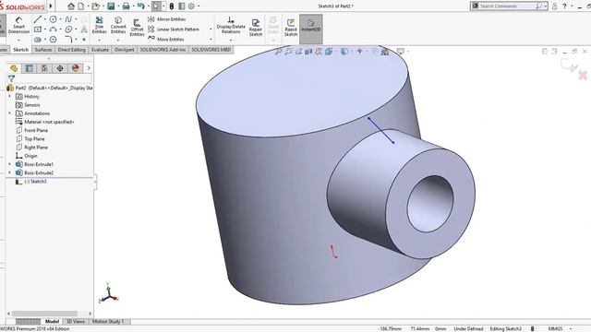This screenshot has height=332, width=591.
Task: Open a file with the Open icon
Action: [x=96, y=6]
